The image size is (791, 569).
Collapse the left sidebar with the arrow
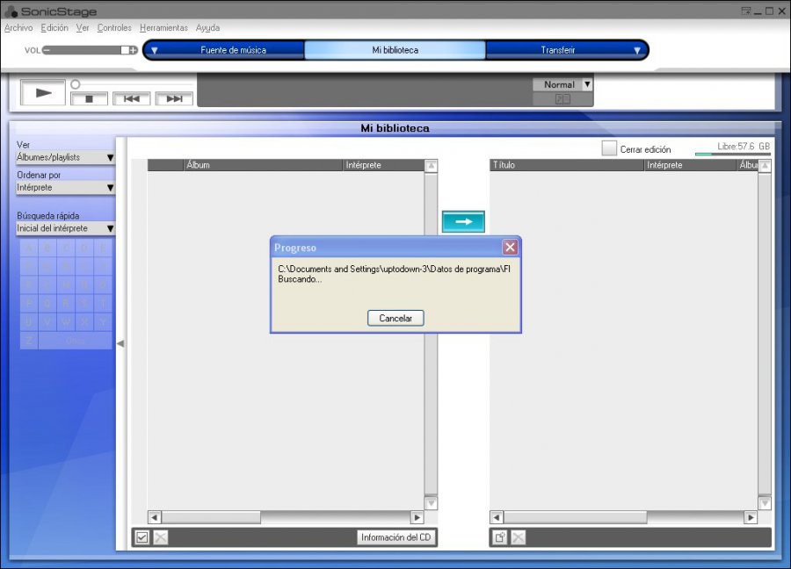(x=120, y=343)
